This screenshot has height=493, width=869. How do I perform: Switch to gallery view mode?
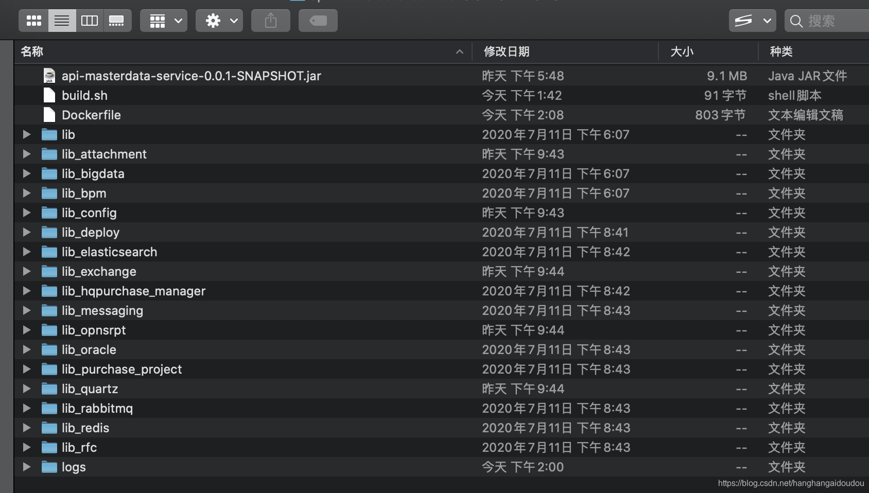coord(117,21)
